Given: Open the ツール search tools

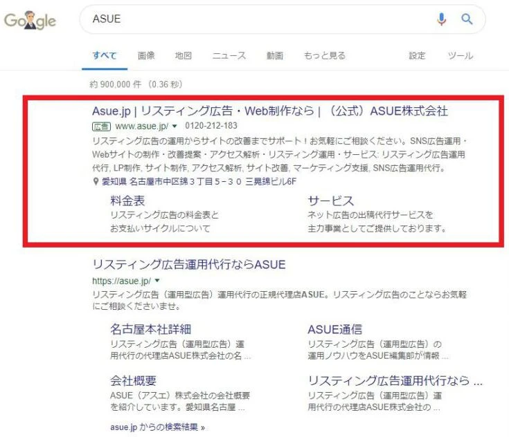Looking at the screenshot, I should pyautogui.click(x=461, y=55).
